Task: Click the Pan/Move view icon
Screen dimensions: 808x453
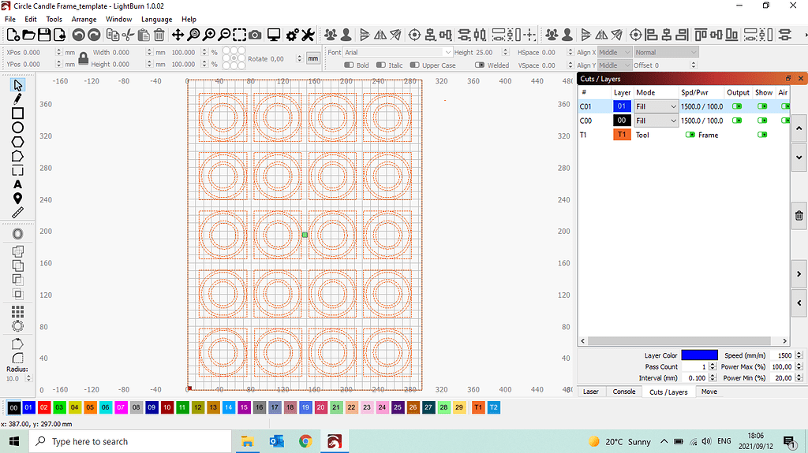Action: (x=178, y=35)
